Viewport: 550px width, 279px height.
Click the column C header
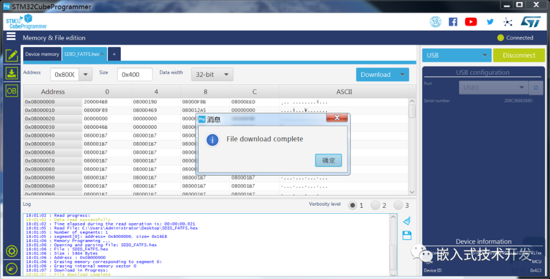click(254, 92)
